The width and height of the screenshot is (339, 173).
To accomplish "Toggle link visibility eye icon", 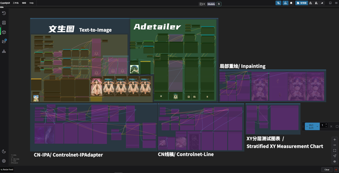I will pos(335,161).
